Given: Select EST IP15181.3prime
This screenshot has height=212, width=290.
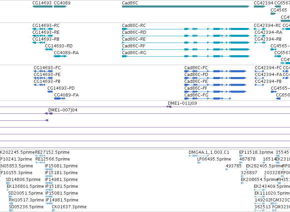Looking at the screenshot, I should point(61,173).
